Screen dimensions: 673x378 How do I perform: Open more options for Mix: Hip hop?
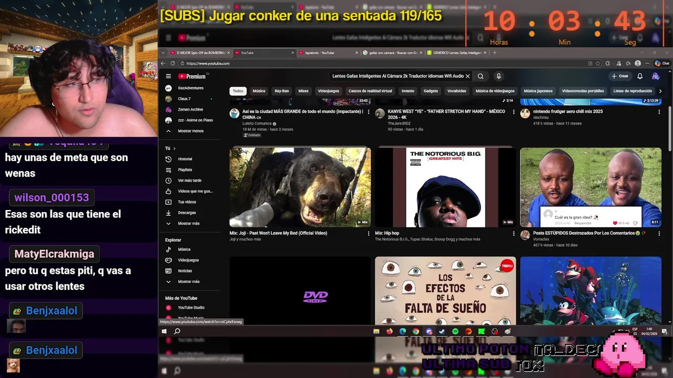pyautogui.click(x=514, y=234)
